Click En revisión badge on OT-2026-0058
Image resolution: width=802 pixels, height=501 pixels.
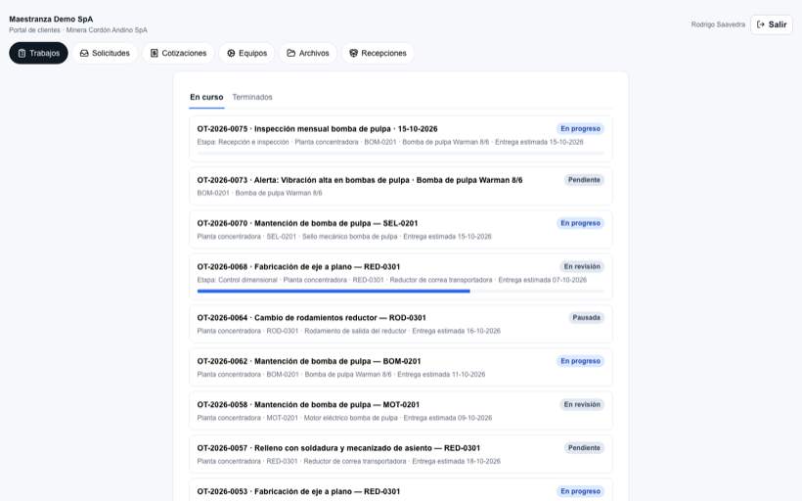[x=582, y=405]
